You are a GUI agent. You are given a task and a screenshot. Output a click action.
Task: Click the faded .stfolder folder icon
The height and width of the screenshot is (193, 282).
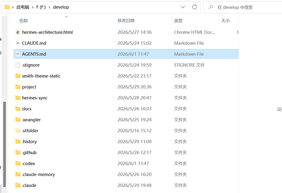coord(18,130)
